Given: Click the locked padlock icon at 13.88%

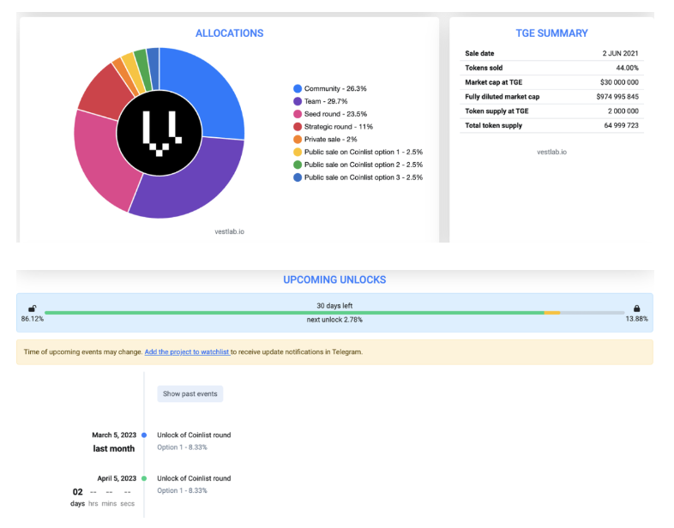Looking at the screenshot, I should (x=636, y=309).
